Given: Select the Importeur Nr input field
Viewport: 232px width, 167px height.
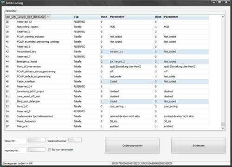Looking at the screenshot, I should tap(37, 150).
